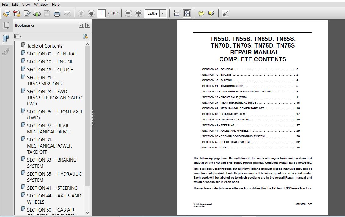Click the bookmarks vertical scrollbar thumb

tap(87, 116)
